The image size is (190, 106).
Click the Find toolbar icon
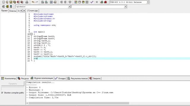click(x=42, y=2)
